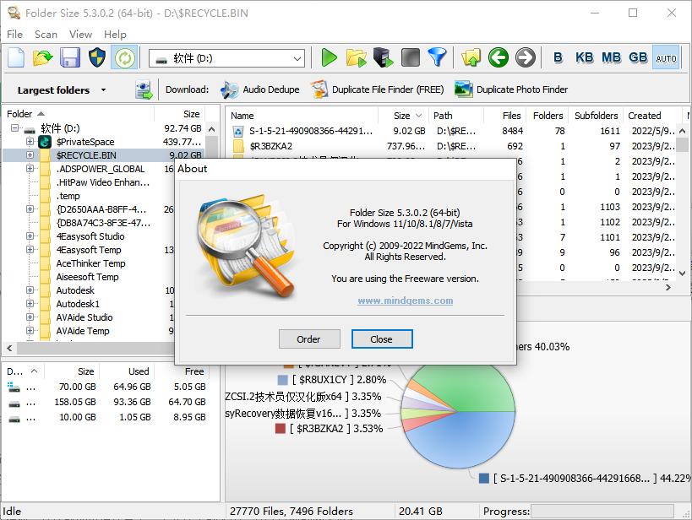Click the green Back arrow icon
692x520 pixels.
click(x=499, y=57)
